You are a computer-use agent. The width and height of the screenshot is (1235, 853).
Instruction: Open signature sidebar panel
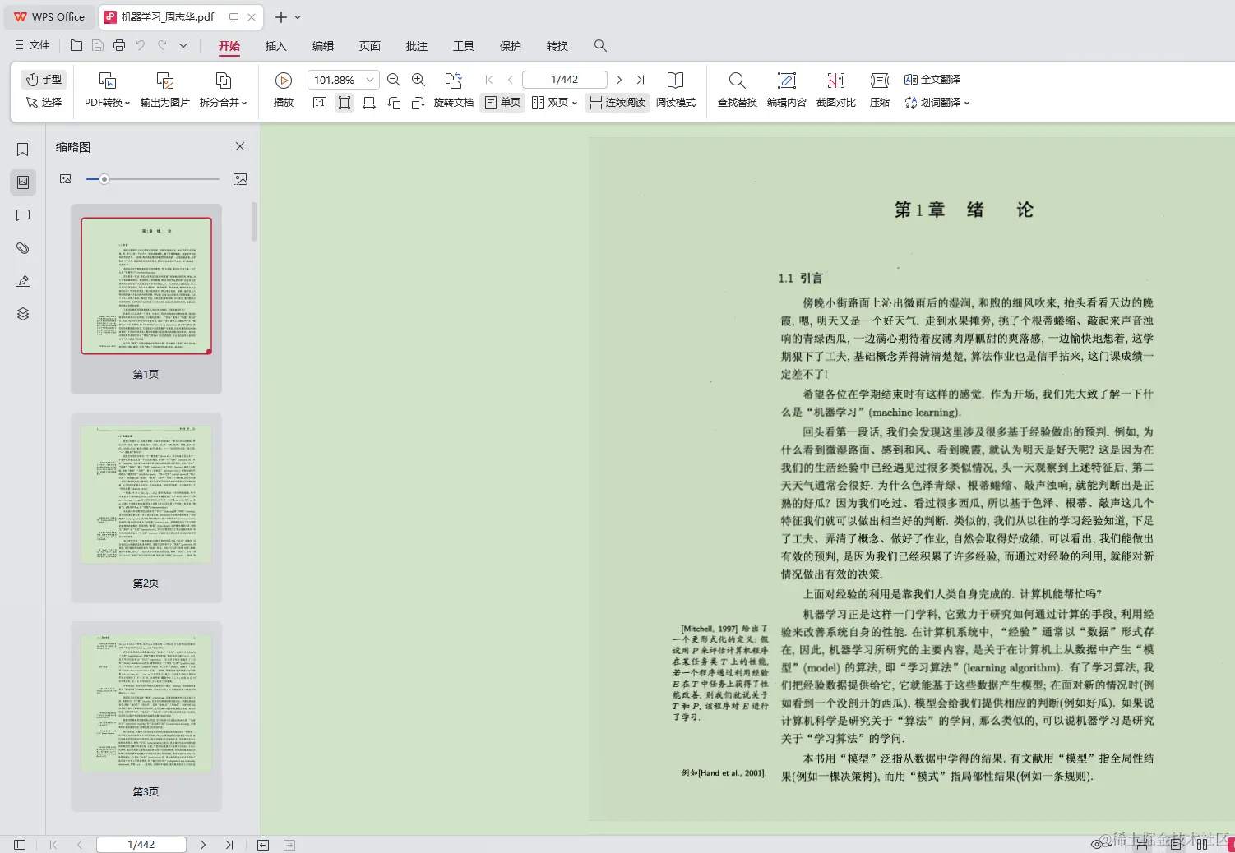tap(23, 281)
